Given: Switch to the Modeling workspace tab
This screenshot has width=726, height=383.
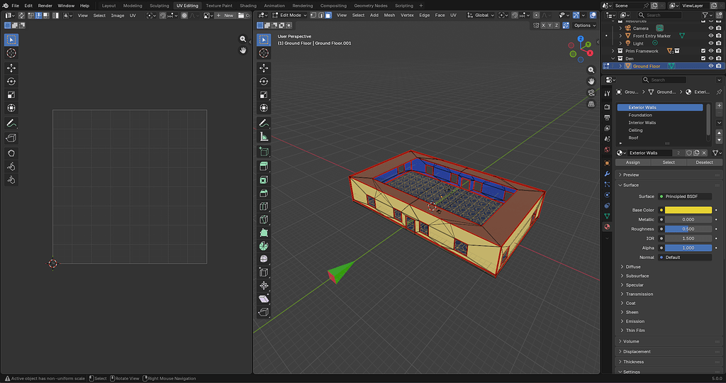Looking at the screenshot, I should coord(133,6).
